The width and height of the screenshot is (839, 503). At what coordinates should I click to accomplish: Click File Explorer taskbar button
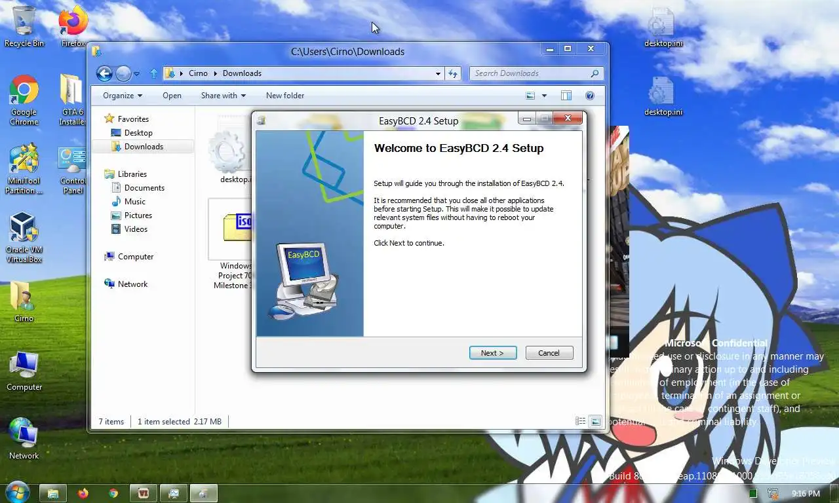tap(53, 493)
